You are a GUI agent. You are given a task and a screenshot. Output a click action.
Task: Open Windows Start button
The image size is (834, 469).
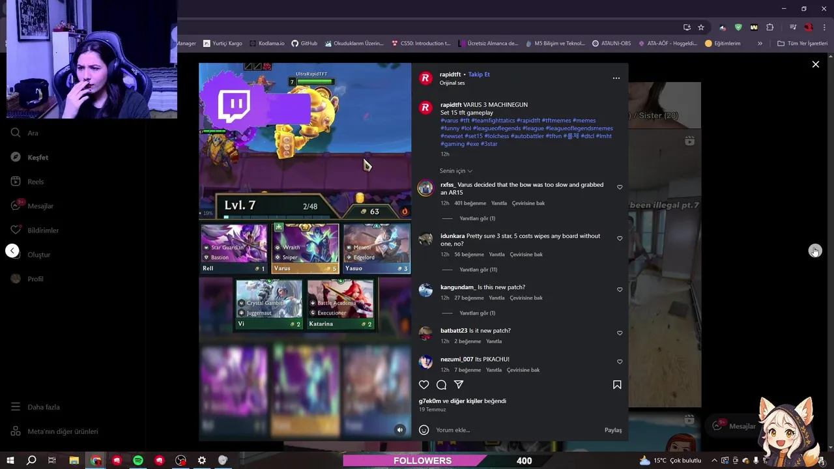[x=10, y=461]
